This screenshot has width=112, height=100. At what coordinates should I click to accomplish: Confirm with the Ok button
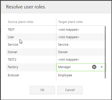(42, 90)
